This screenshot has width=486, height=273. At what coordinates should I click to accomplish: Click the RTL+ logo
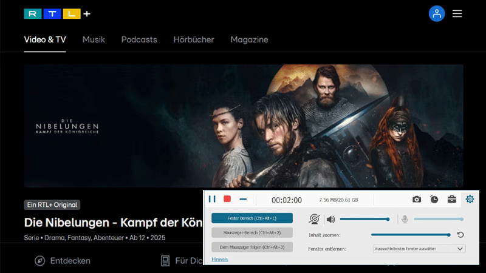click(x=57, y=13)
